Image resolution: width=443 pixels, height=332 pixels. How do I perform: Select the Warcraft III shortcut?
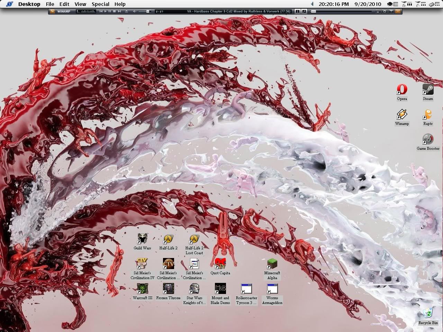click(x=142, y=292)
